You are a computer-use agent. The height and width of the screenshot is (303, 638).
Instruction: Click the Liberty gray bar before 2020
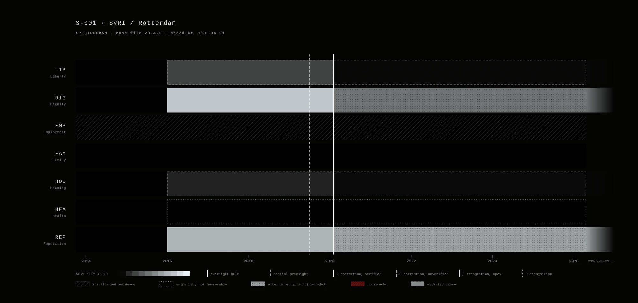click(250, 72)
